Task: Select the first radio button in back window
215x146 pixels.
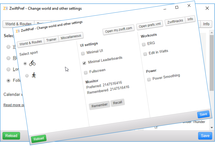Action: pyautogui.click(x=8, y=47)
